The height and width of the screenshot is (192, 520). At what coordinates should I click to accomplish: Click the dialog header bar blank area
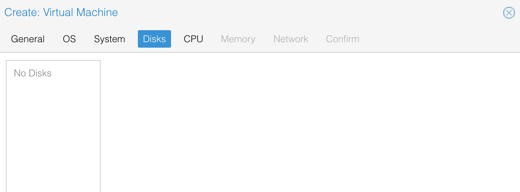click(x=310, y=13)
